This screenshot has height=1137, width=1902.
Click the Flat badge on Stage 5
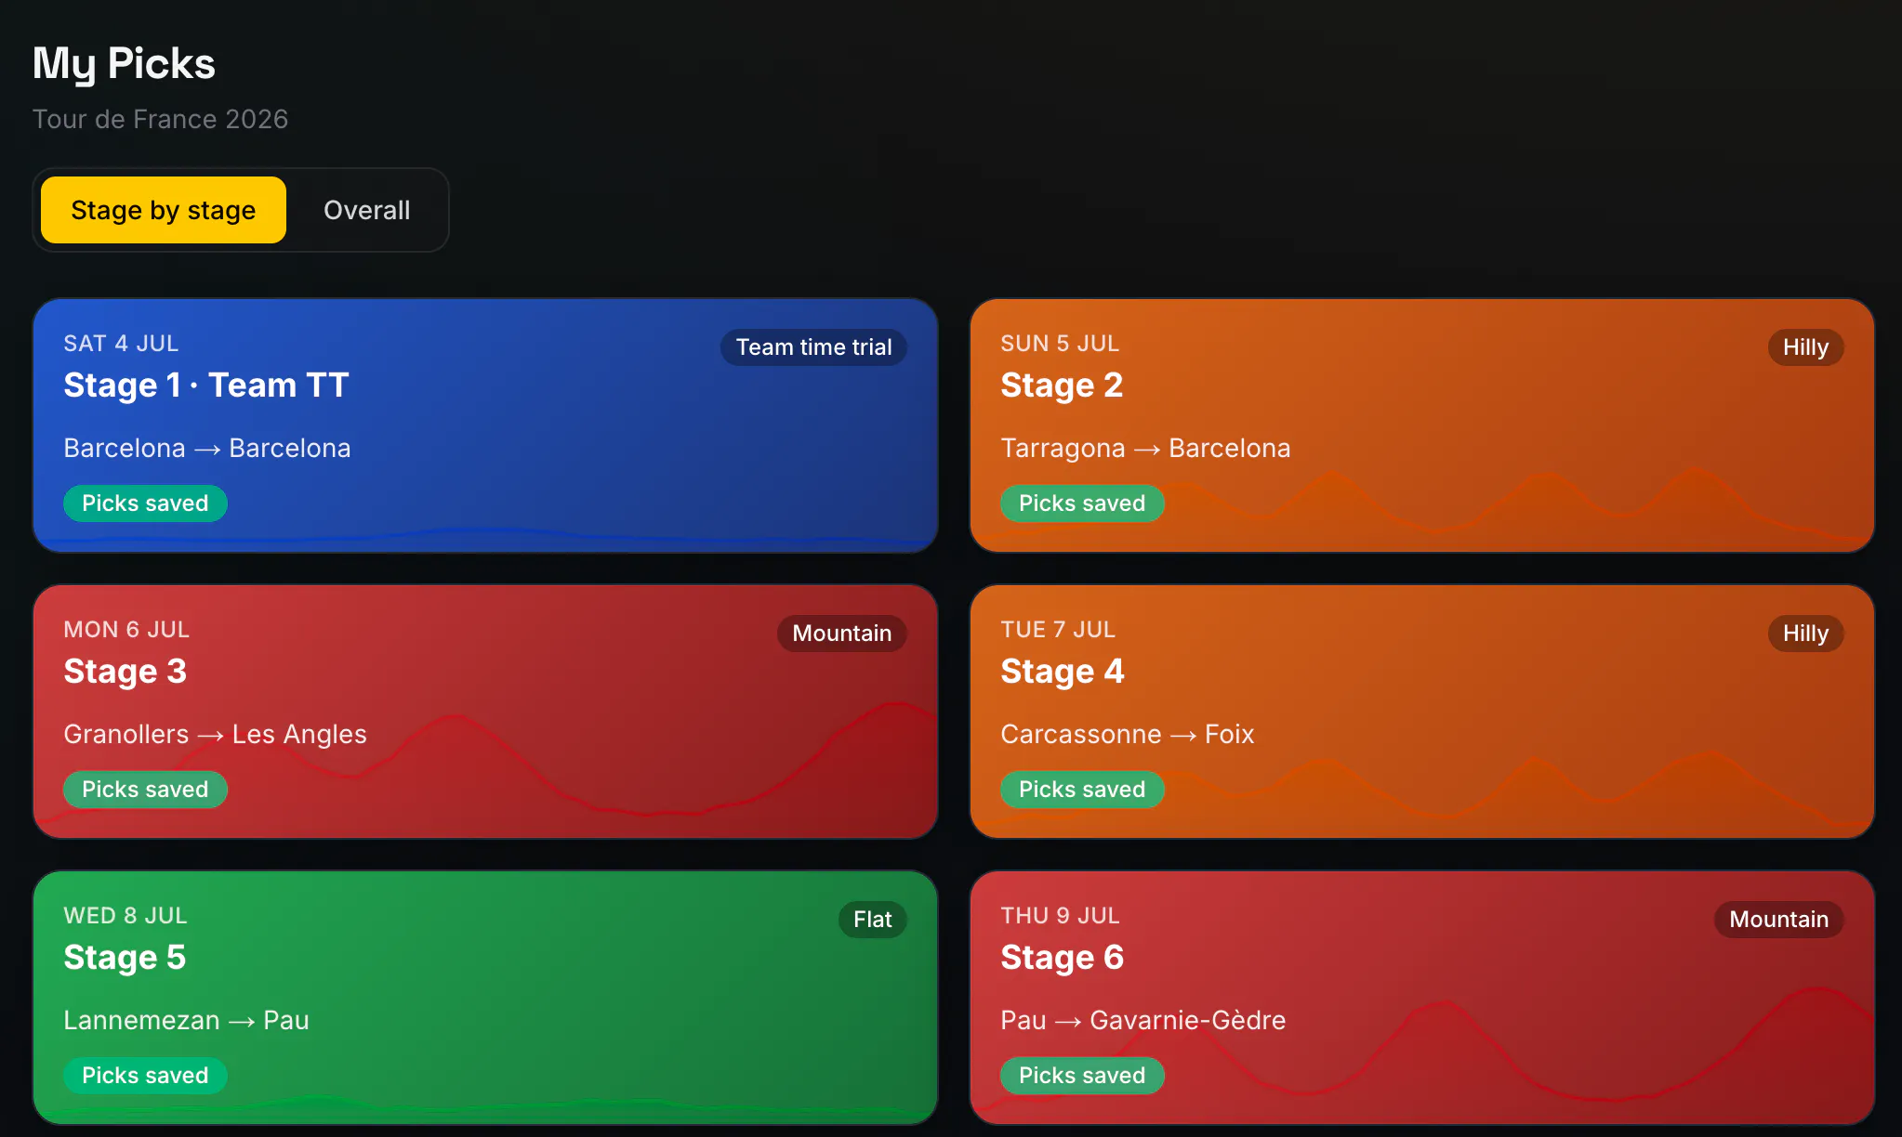point(872,920)
